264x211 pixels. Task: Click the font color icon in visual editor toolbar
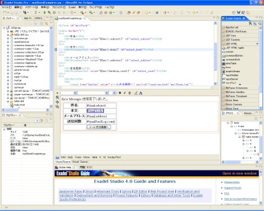[141, 93]
